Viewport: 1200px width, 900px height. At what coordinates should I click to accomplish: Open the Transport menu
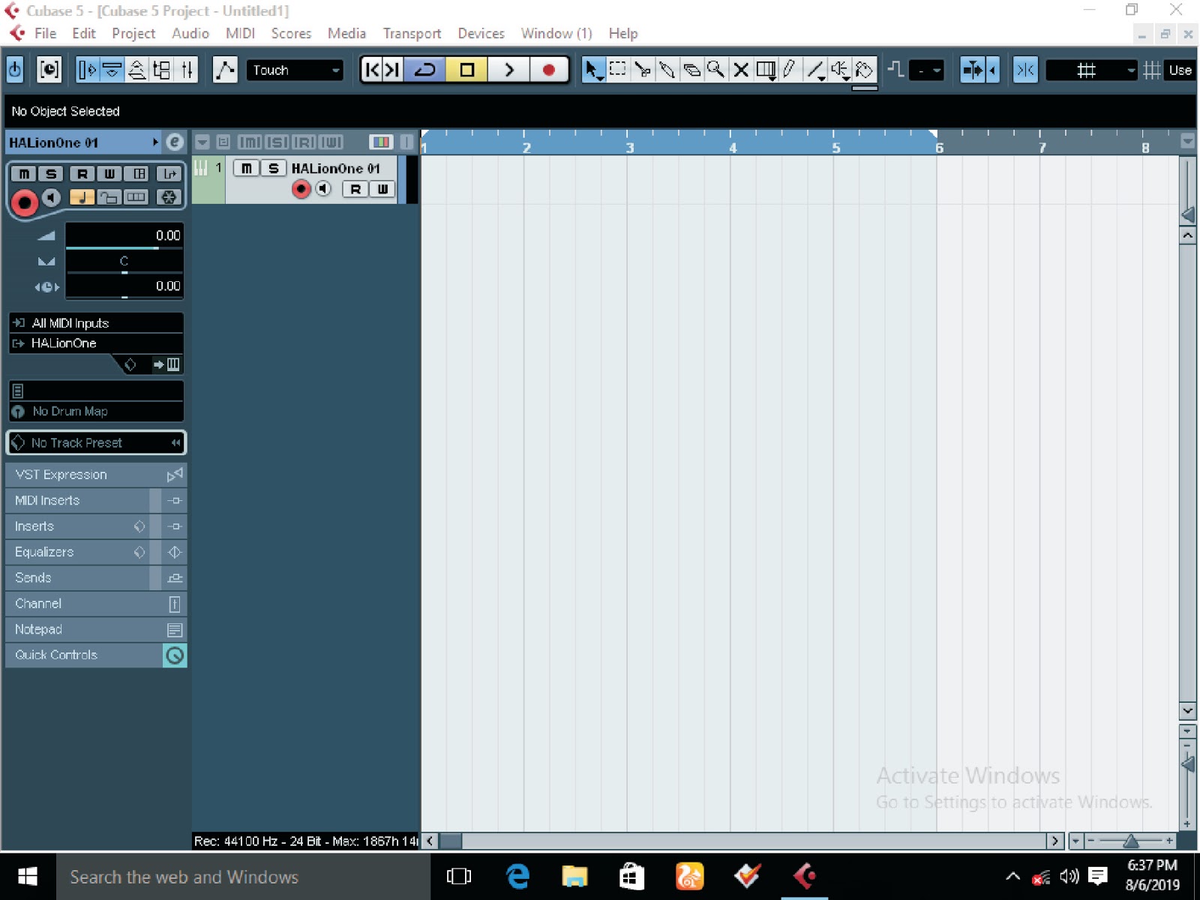point(412,34)
